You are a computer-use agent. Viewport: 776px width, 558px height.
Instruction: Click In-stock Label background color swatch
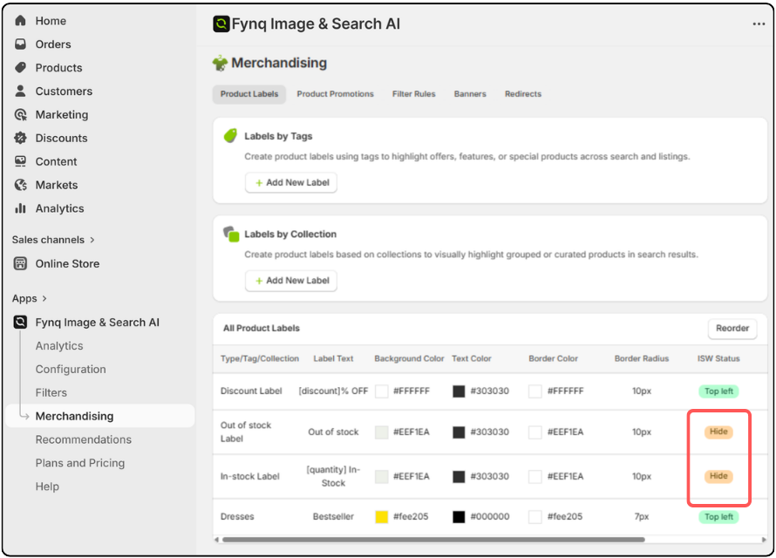(382, 476)
